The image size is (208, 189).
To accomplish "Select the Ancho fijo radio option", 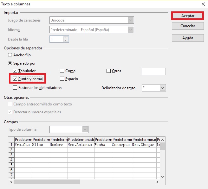I will [x=10, y=55].
